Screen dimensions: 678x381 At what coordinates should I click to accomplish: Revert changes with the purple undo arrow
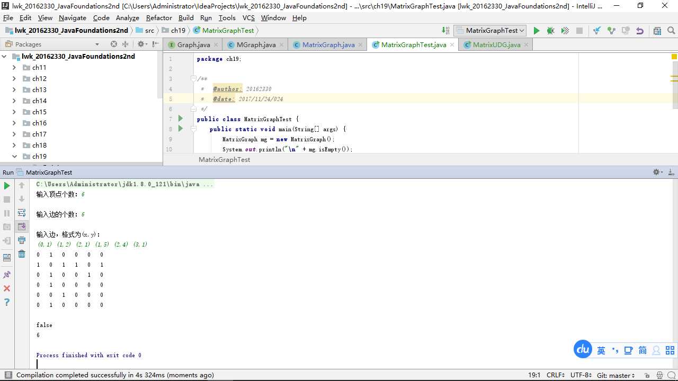pyautogui.click(x=640, y=31)
